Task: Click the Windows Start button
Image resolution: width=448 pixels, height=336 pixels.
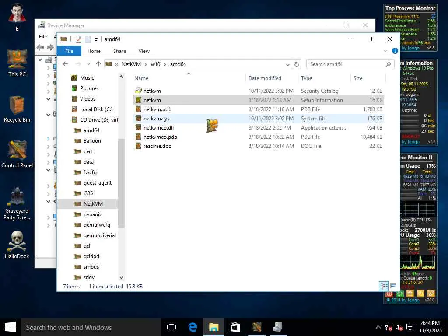Action: tap(10, 327)
